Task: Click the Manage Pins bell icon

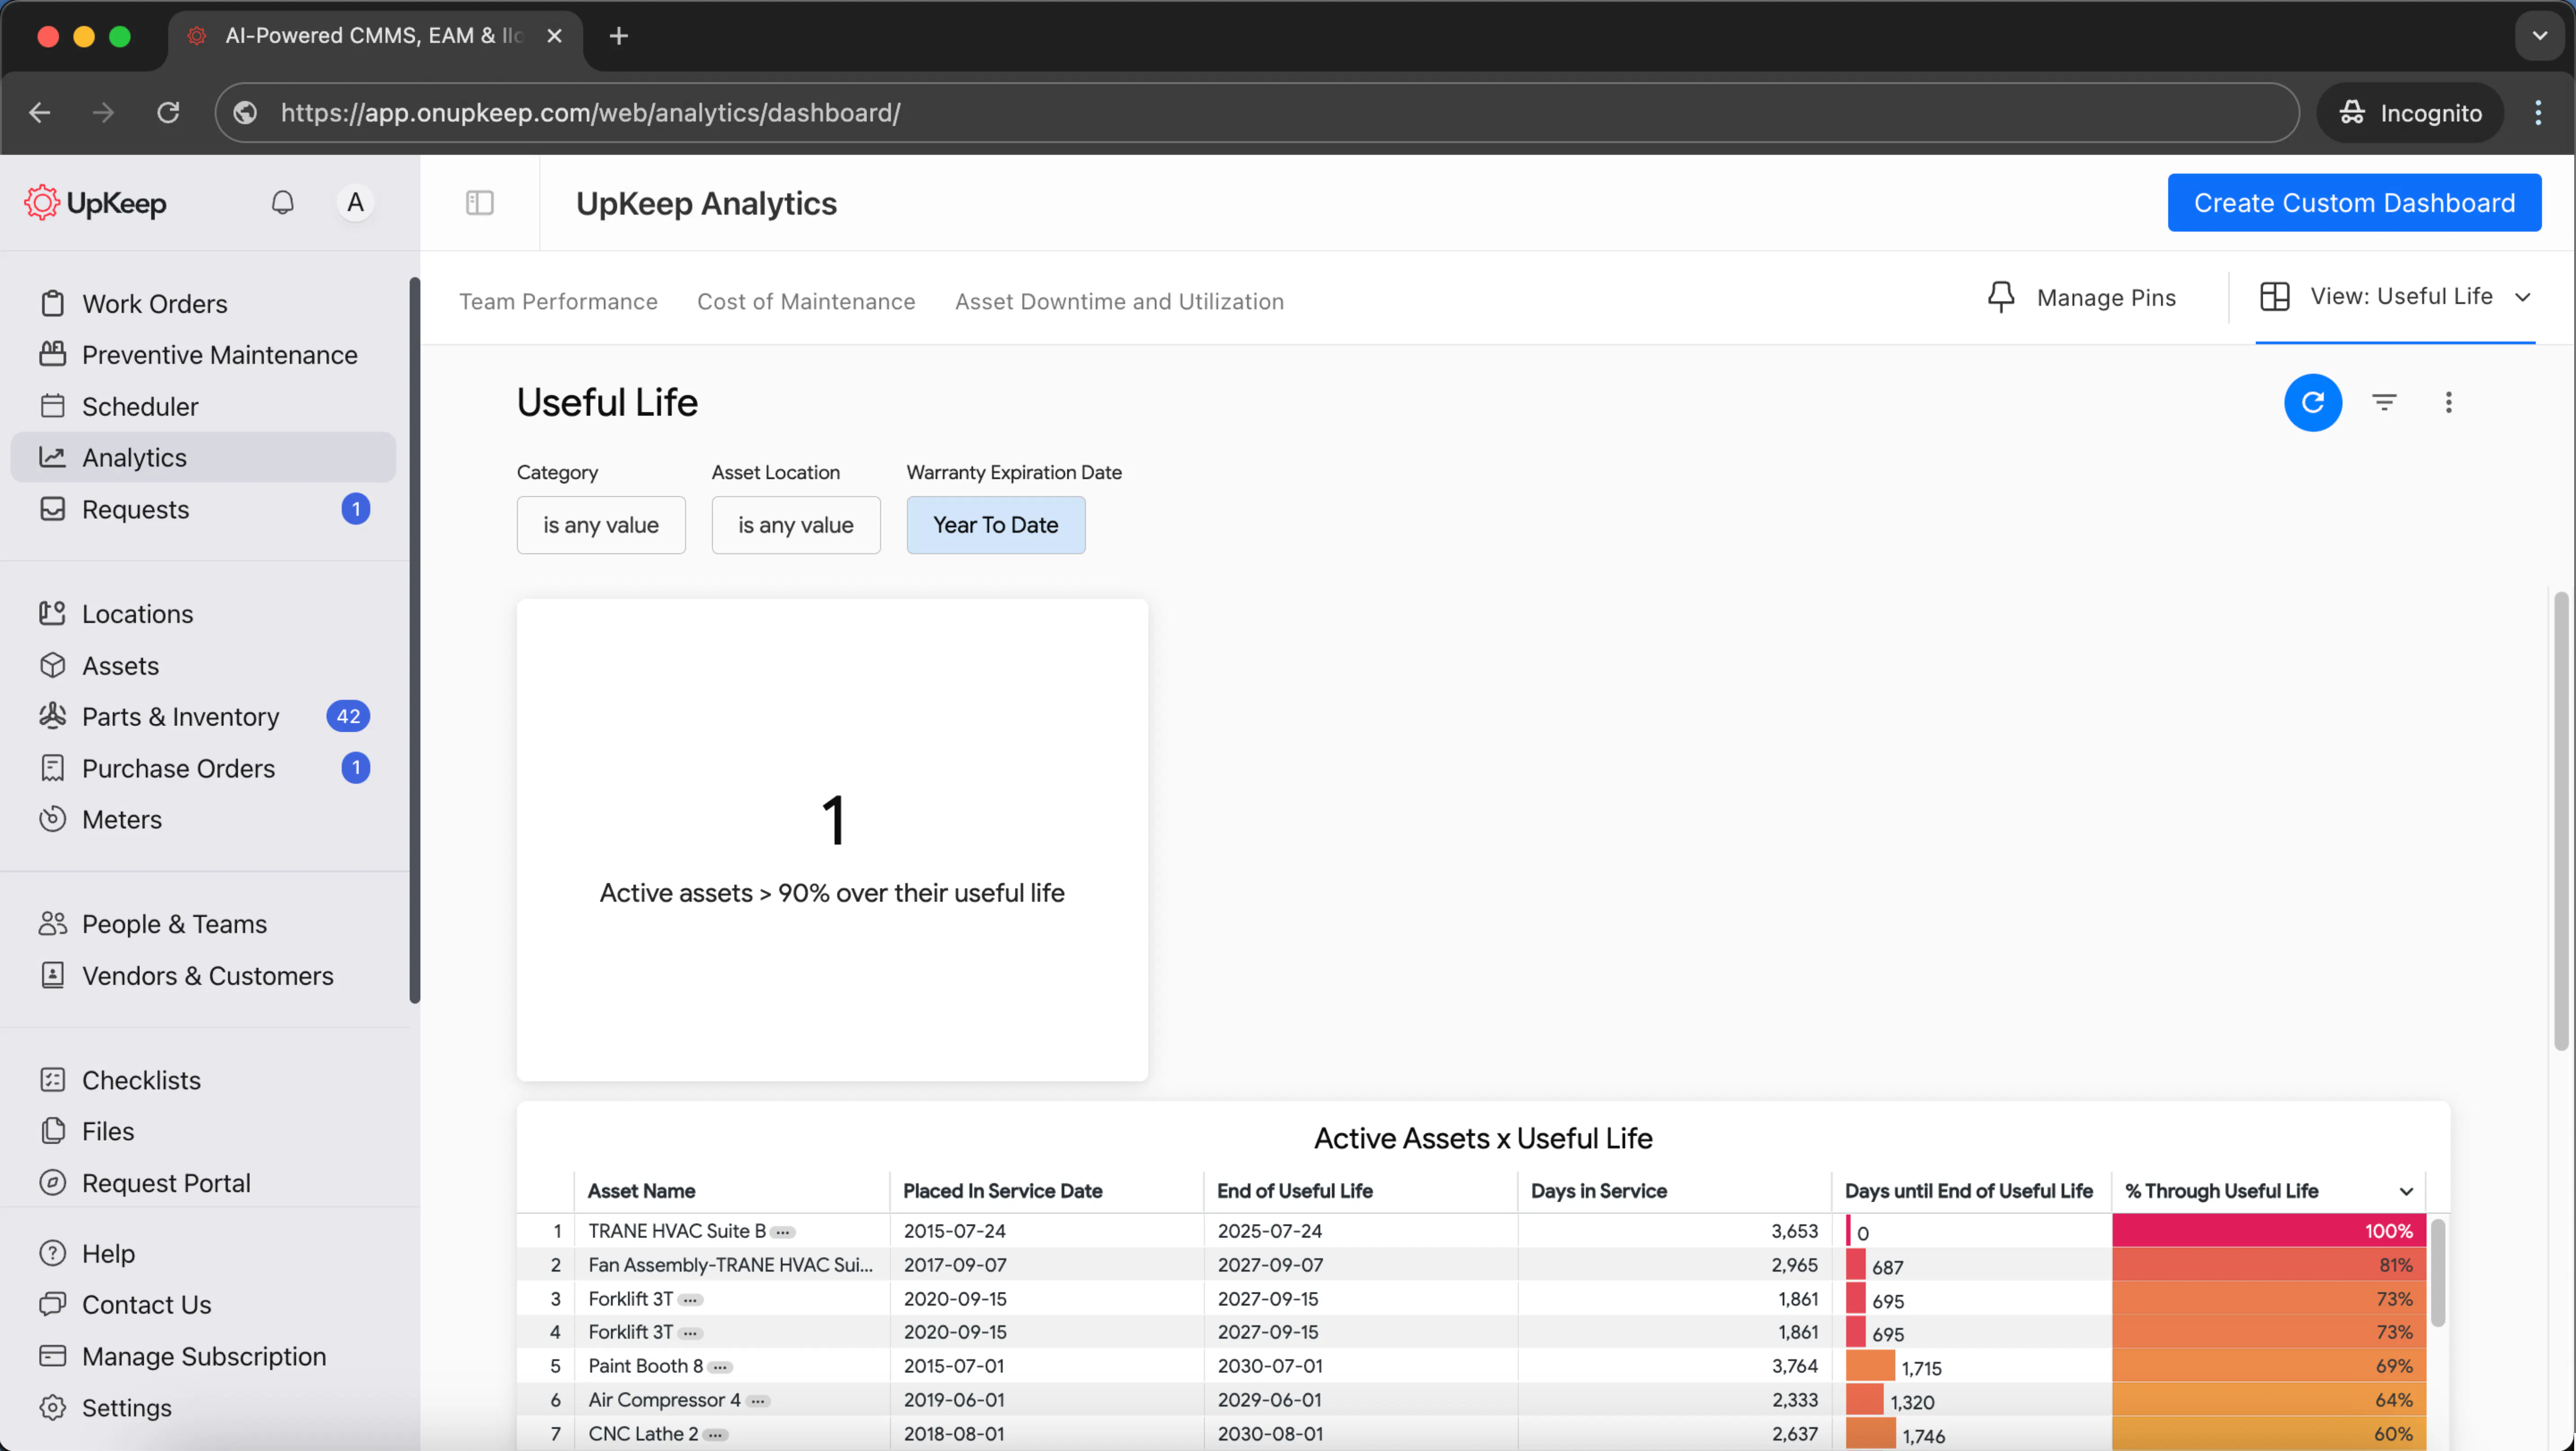Action: pyautogui.click(x=2001, y=297)
